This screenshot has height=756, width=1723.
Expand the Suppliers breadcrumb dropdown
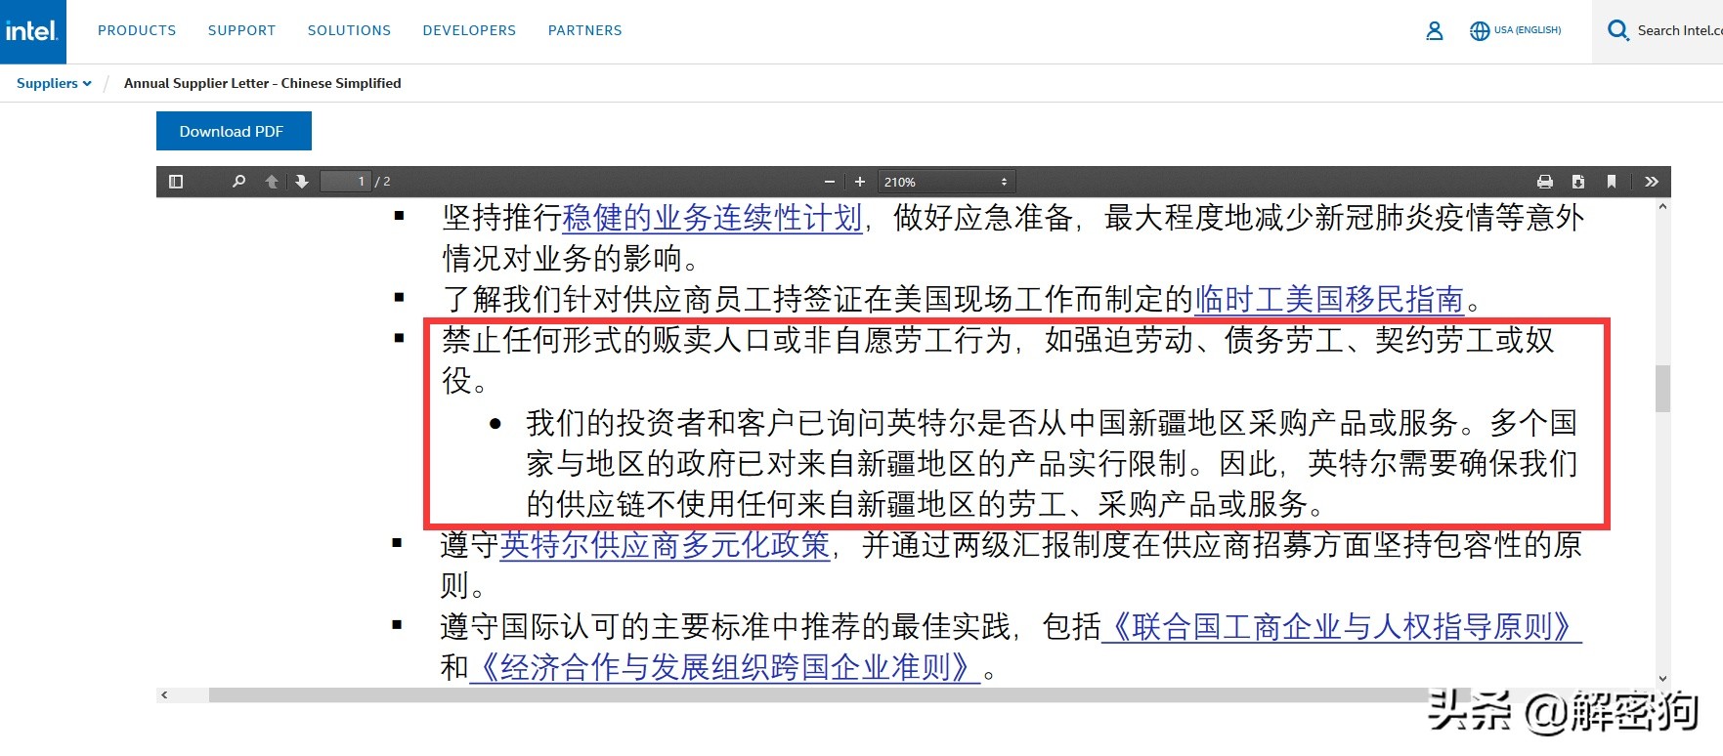point(54,83)
